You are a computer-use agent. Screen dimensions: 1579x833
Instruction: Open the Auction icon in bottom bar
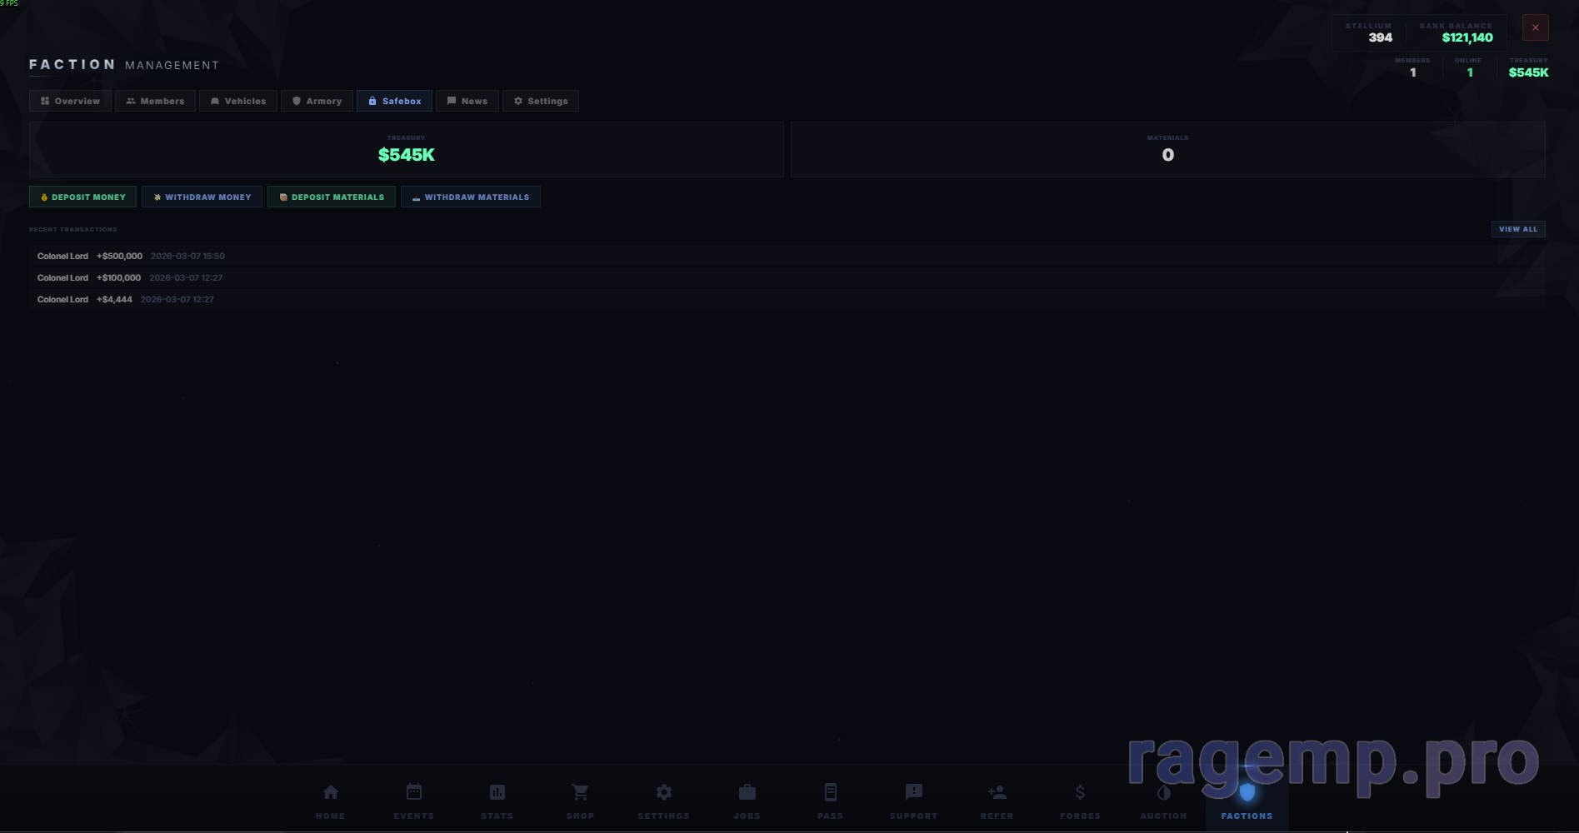point(1164,793)
